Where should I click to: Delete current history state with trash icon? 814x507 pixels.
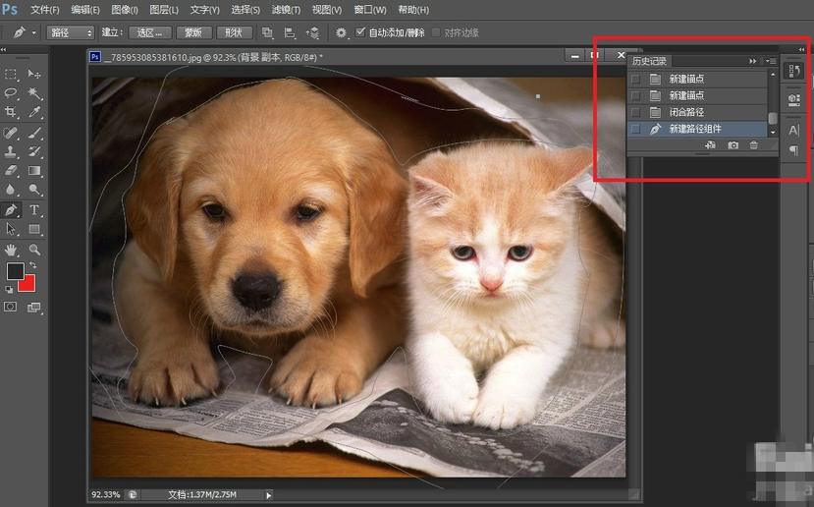(754, 145)
